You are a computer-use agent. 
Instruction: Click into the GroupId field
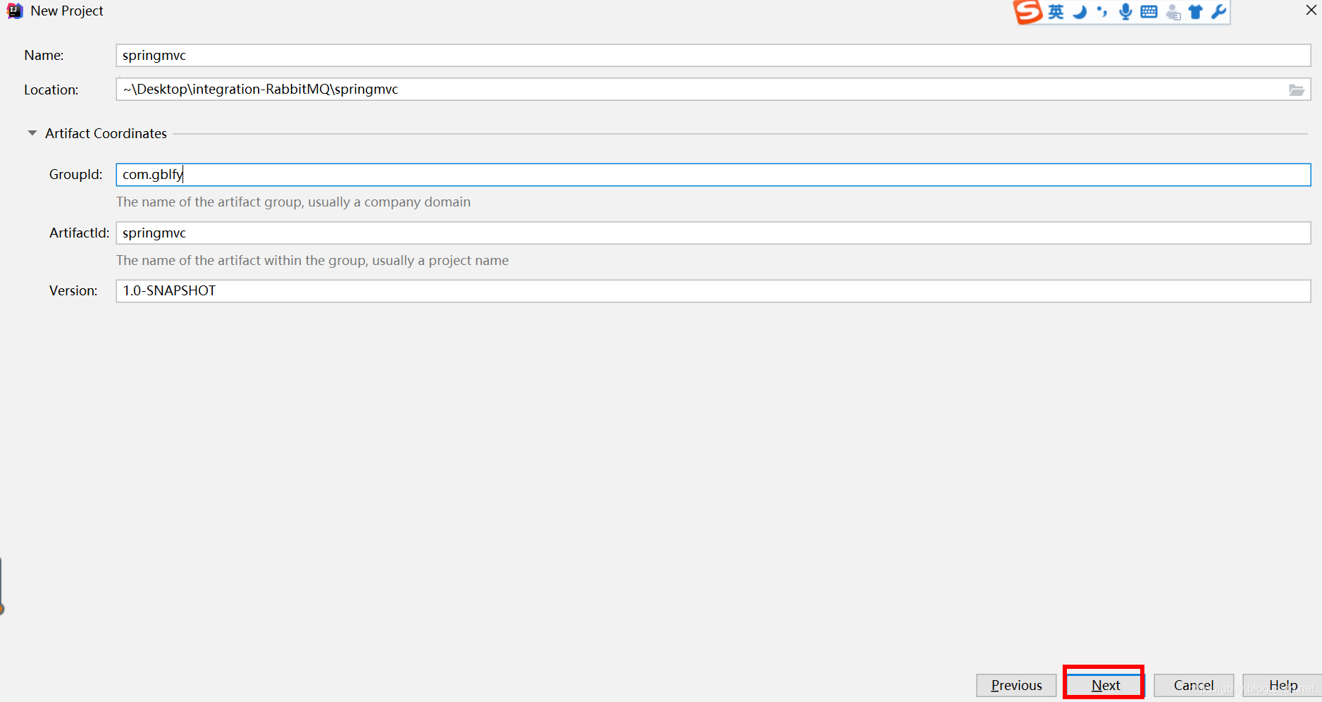tap(713, 175)
